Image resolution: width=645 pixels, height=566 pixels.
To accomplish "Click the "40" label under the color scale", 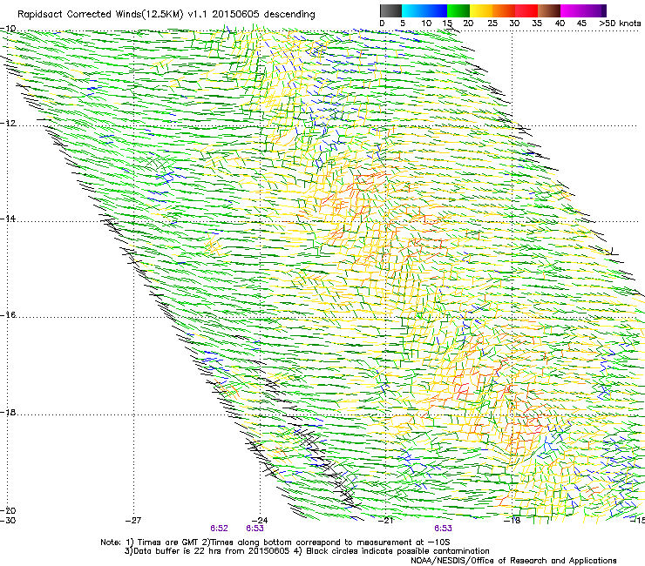I will pos(560,24).
